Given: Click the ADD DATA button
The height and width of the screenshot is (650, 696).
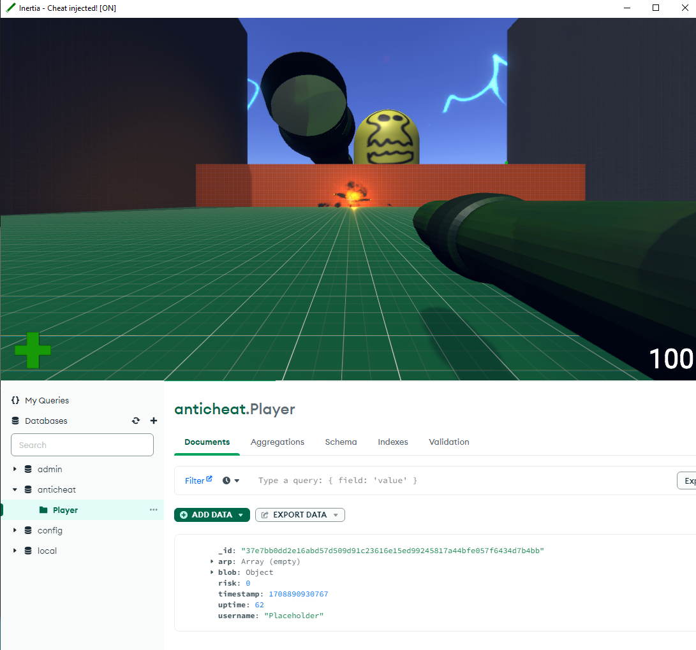Looking at the screenshot, I should (x=212, y=515).
